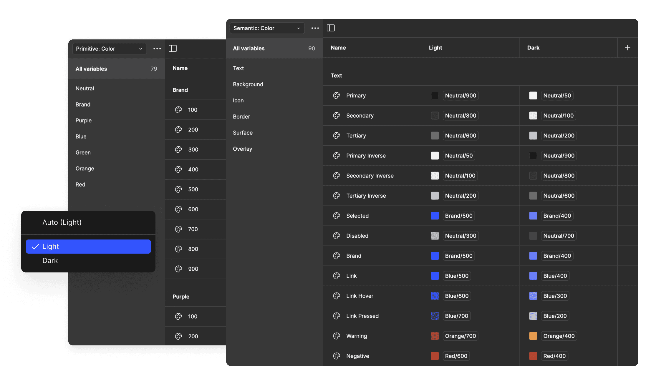
Task: Choose Auto (Light) mode option
Action: 62,222
